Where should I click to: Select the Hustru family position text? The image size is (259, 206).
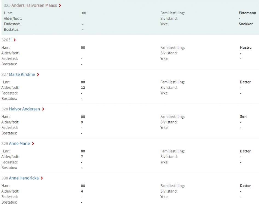246,48
